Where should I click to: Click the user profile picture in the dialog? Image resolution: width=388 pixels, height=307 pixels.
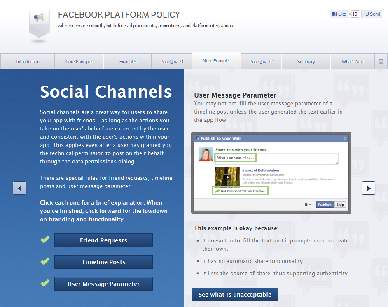click(206, 154)
